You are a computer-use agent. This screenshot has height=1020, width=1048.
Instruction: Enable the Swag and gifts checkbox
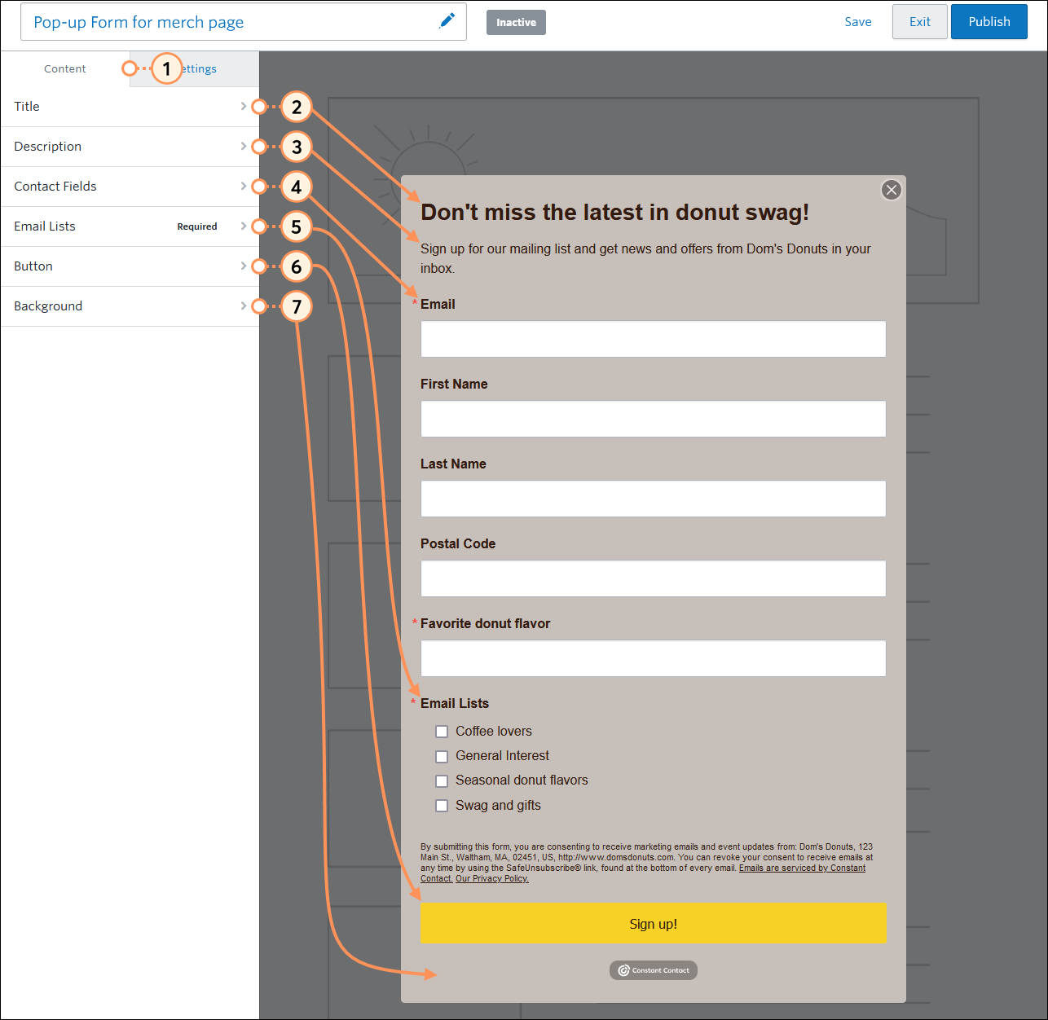click(442, 806)
